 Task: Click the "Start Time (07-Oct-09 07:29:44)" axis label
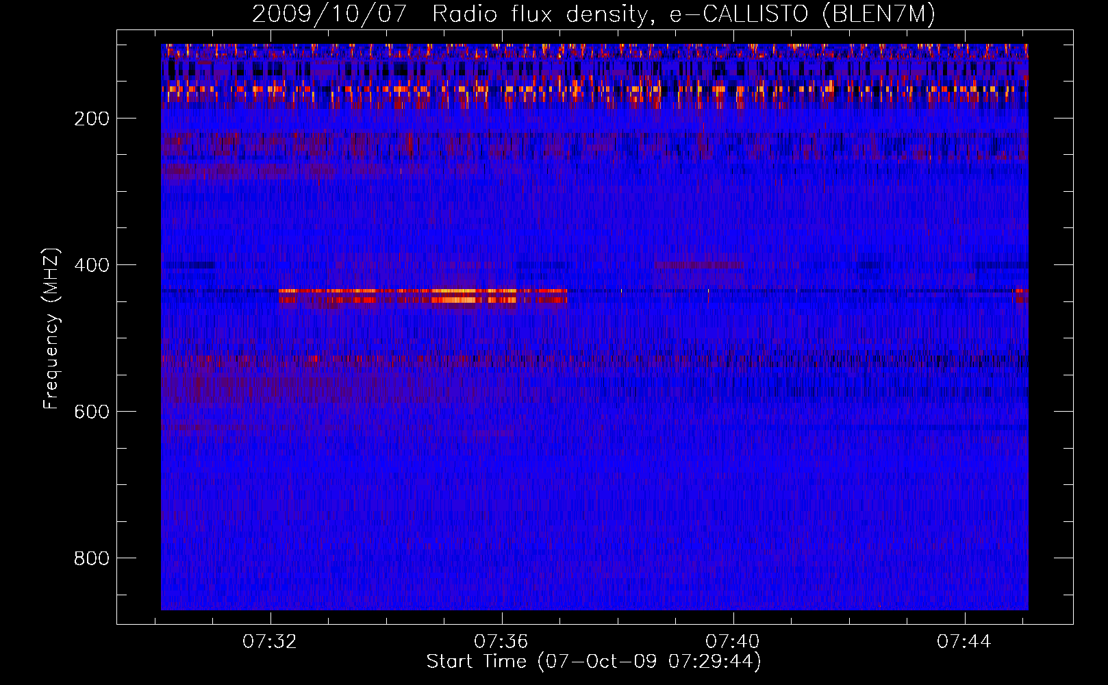click(x=594, y=662)
